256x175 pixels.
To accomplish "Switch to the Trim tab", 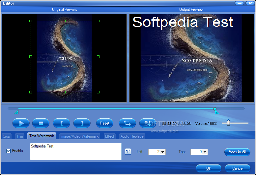I will (x=20, y=136).
